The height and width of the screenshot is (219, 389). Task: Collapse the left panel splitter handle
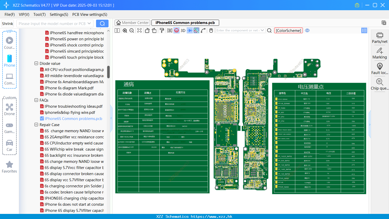(111, 118)
